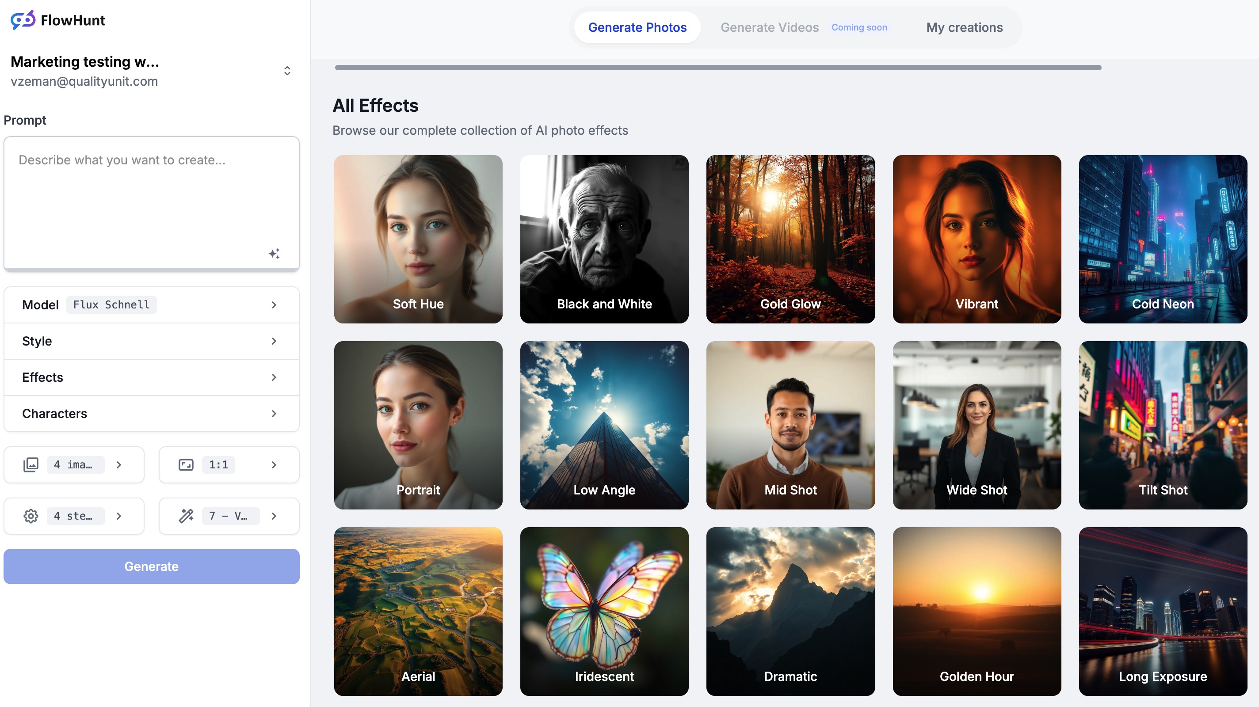Screen dimensions: 1259x707
Task: Click the steps settings gear icon
Action: pyautogui.click(x=31, y=516)
